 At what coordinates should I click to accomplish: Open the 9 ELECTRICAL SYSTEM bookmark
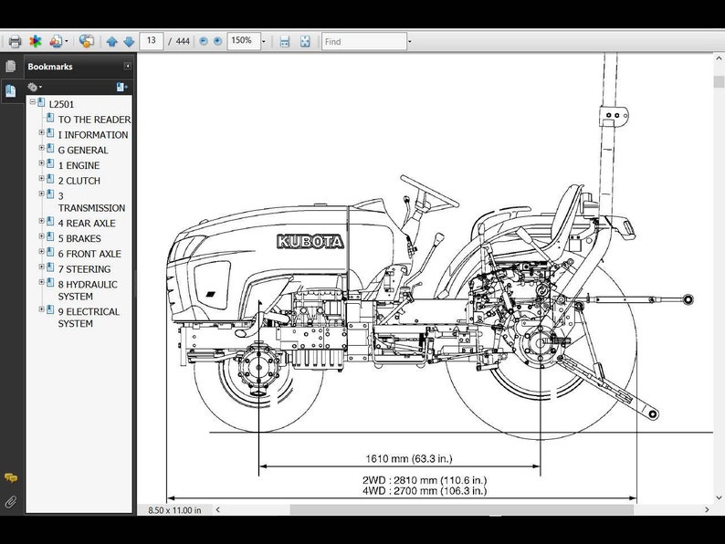click(89, 318)
